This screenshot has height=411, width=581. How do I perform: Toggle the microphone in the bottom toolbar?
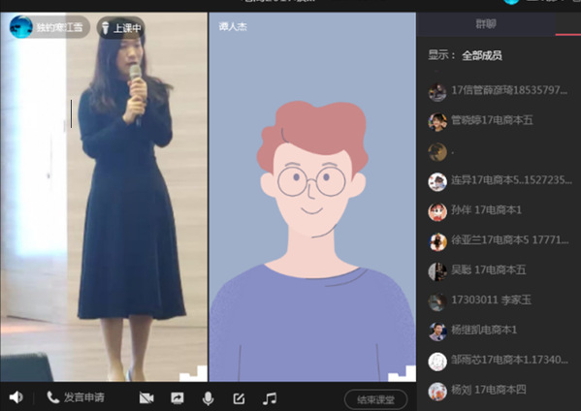tap(208, 398)
